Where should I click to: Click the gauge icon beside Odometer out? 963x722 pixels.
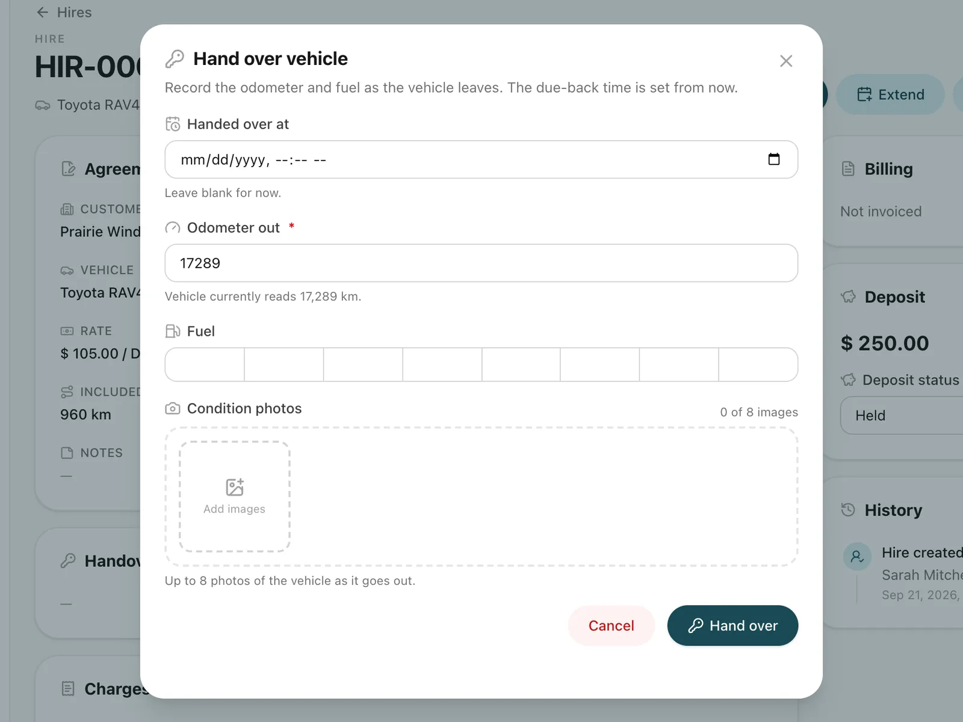pos(173,228)
